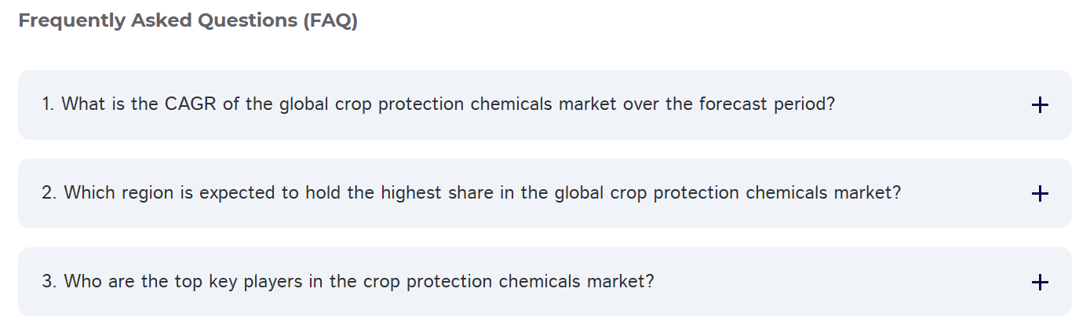Image resolution: width=1079 pixels, height=325 pixels.
Task: Click the number '3.' of the third FAQ
Action: pos(49,281)
